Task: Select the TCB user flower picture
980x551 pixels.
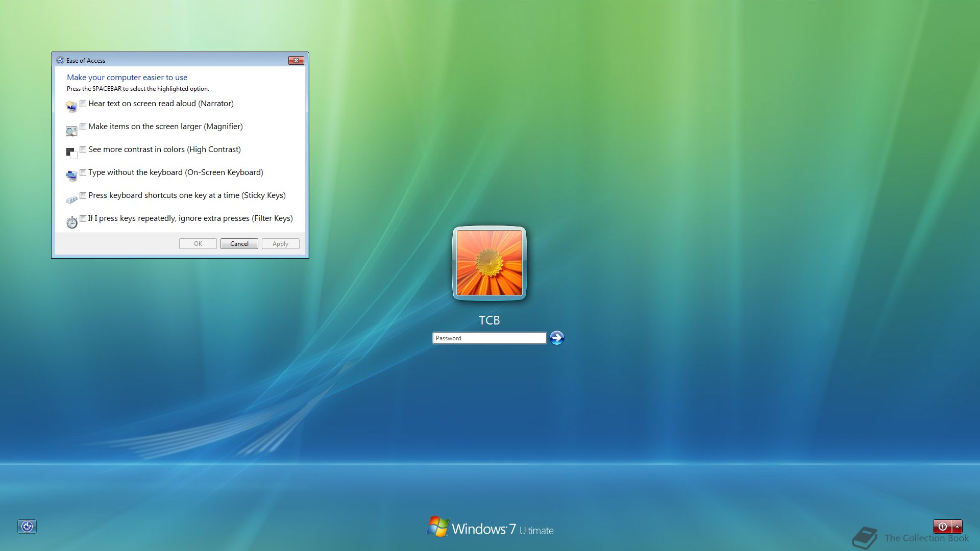Action: point(489,263)
